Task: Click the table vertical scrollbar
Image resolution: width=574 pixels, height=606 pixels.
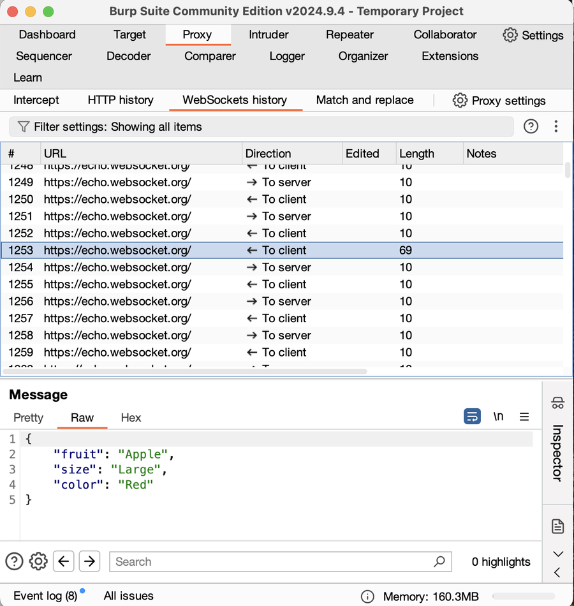Action: point(568,170)
